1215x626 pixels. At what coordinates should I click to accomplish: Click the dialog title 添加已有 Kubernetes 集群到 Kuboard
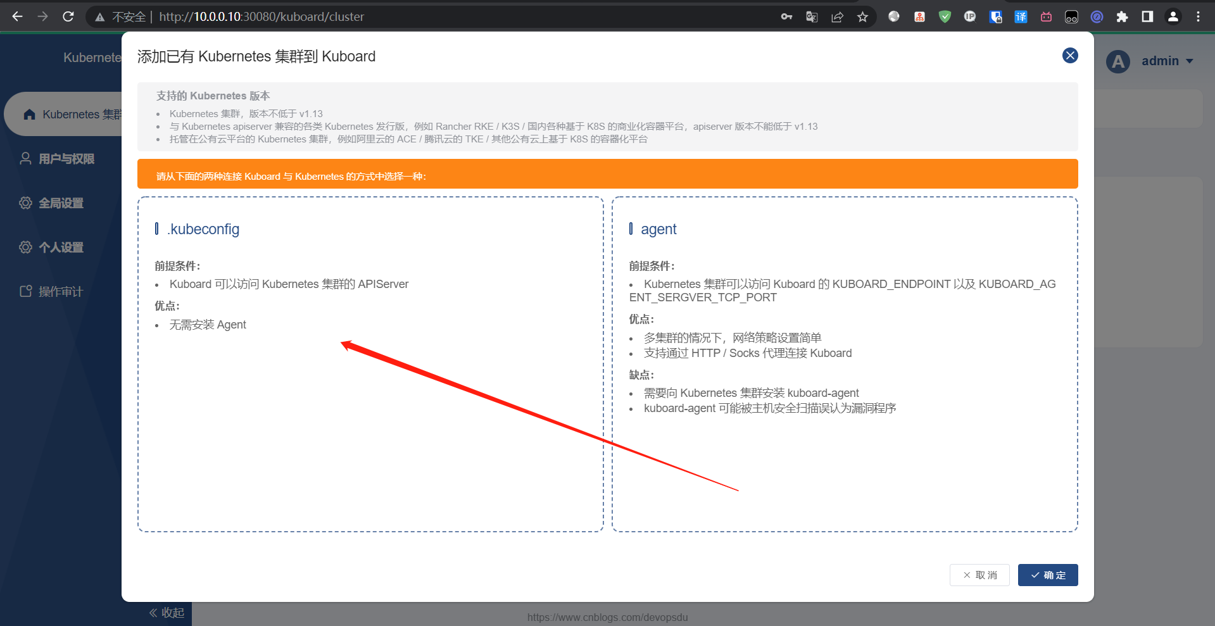coord(256,56)
